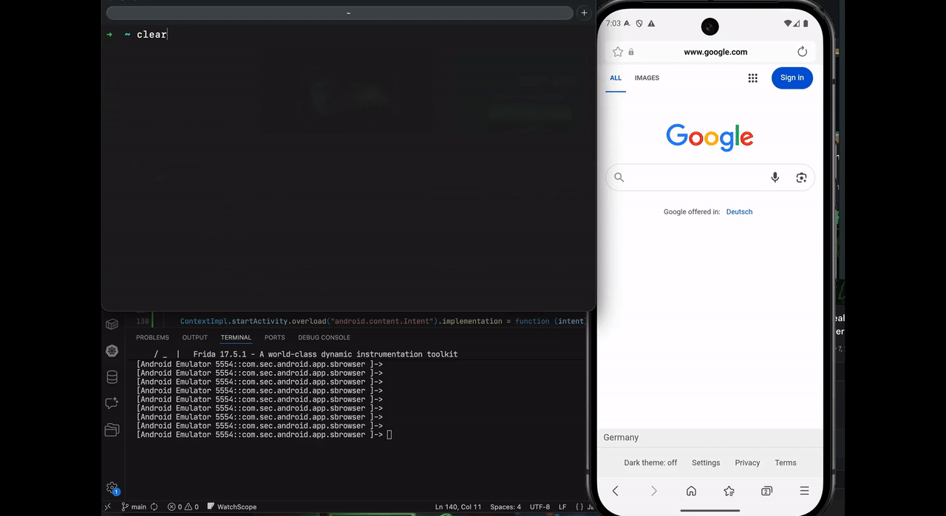Click the new tab plus button in terminal window

(x=584, y=13)
